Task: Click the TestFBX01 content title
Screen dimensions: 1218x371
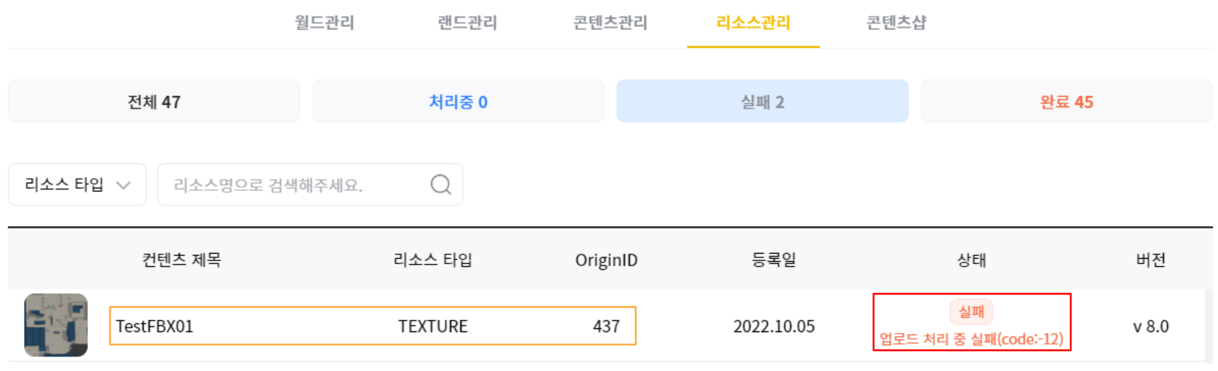Action: 155,326
